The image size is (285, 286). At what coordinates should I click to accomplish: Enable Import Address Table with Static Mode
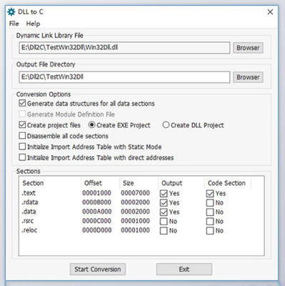(22, 147)
